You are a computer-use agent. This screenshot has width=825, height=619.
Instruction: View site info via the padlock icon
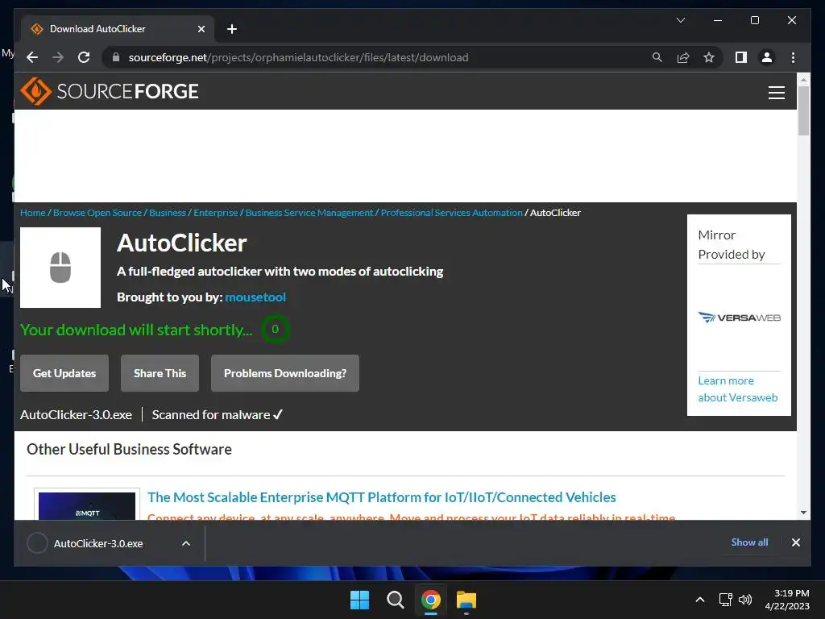pyautogui.click(x=116, y=57)
